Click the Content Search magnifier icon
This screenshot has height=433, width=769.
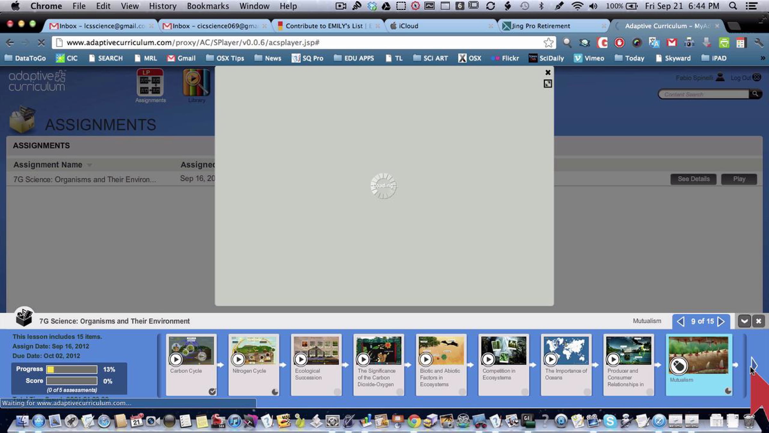[755, 94]
